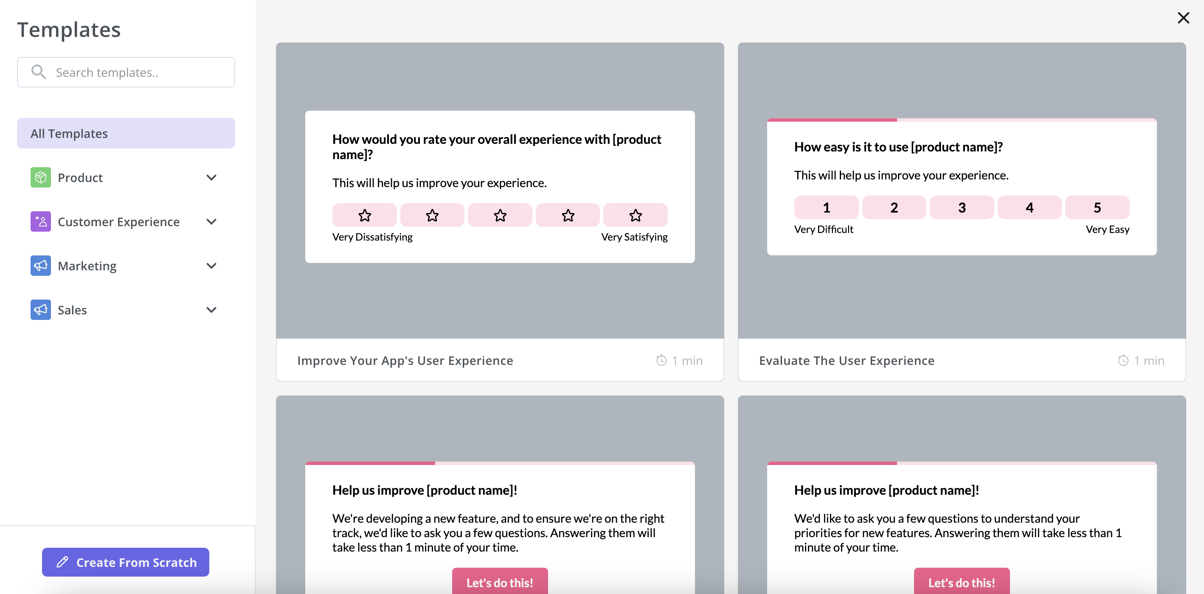
Task: Click the Customer Experience person icon
Action: pyautogui.click(x=41, y=221)
